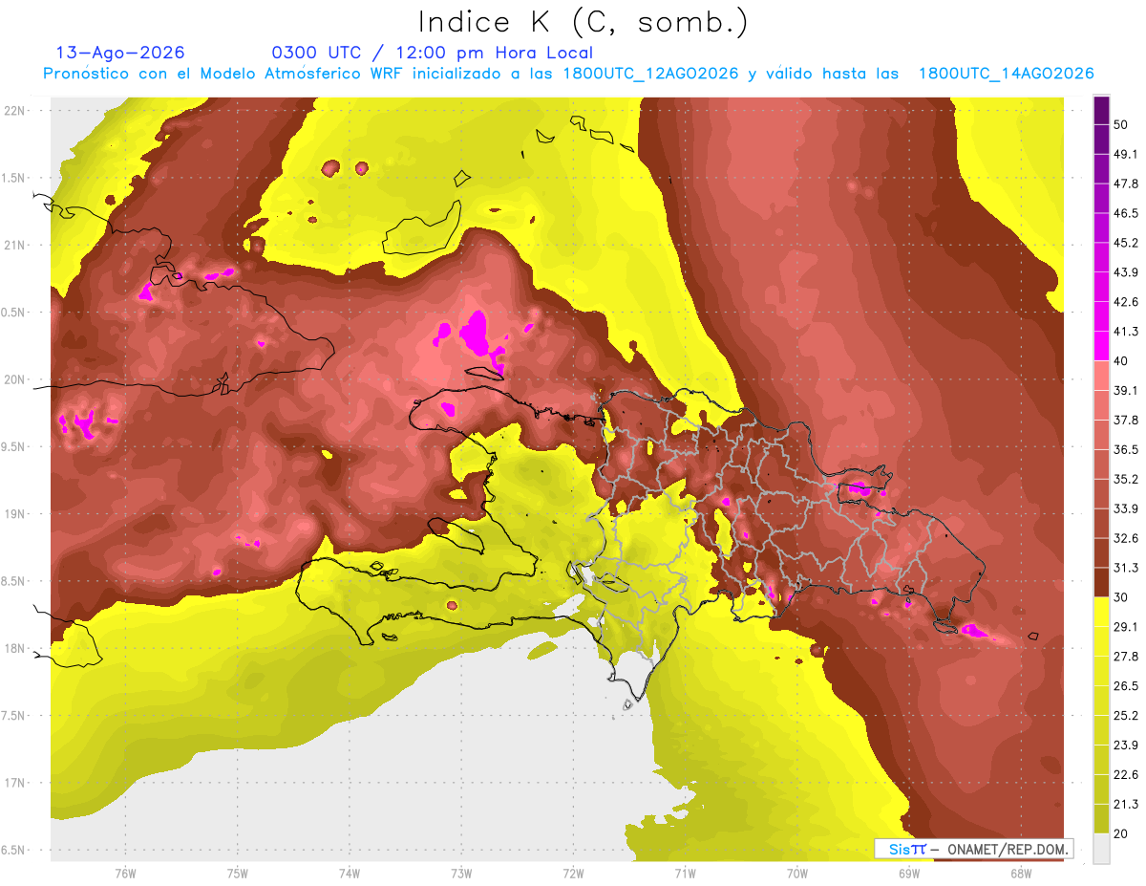Viewport: 1146px width, 886px height.
Task: Click the 76W longitude label
Action: pyautogui.click(x=125, y=873)
